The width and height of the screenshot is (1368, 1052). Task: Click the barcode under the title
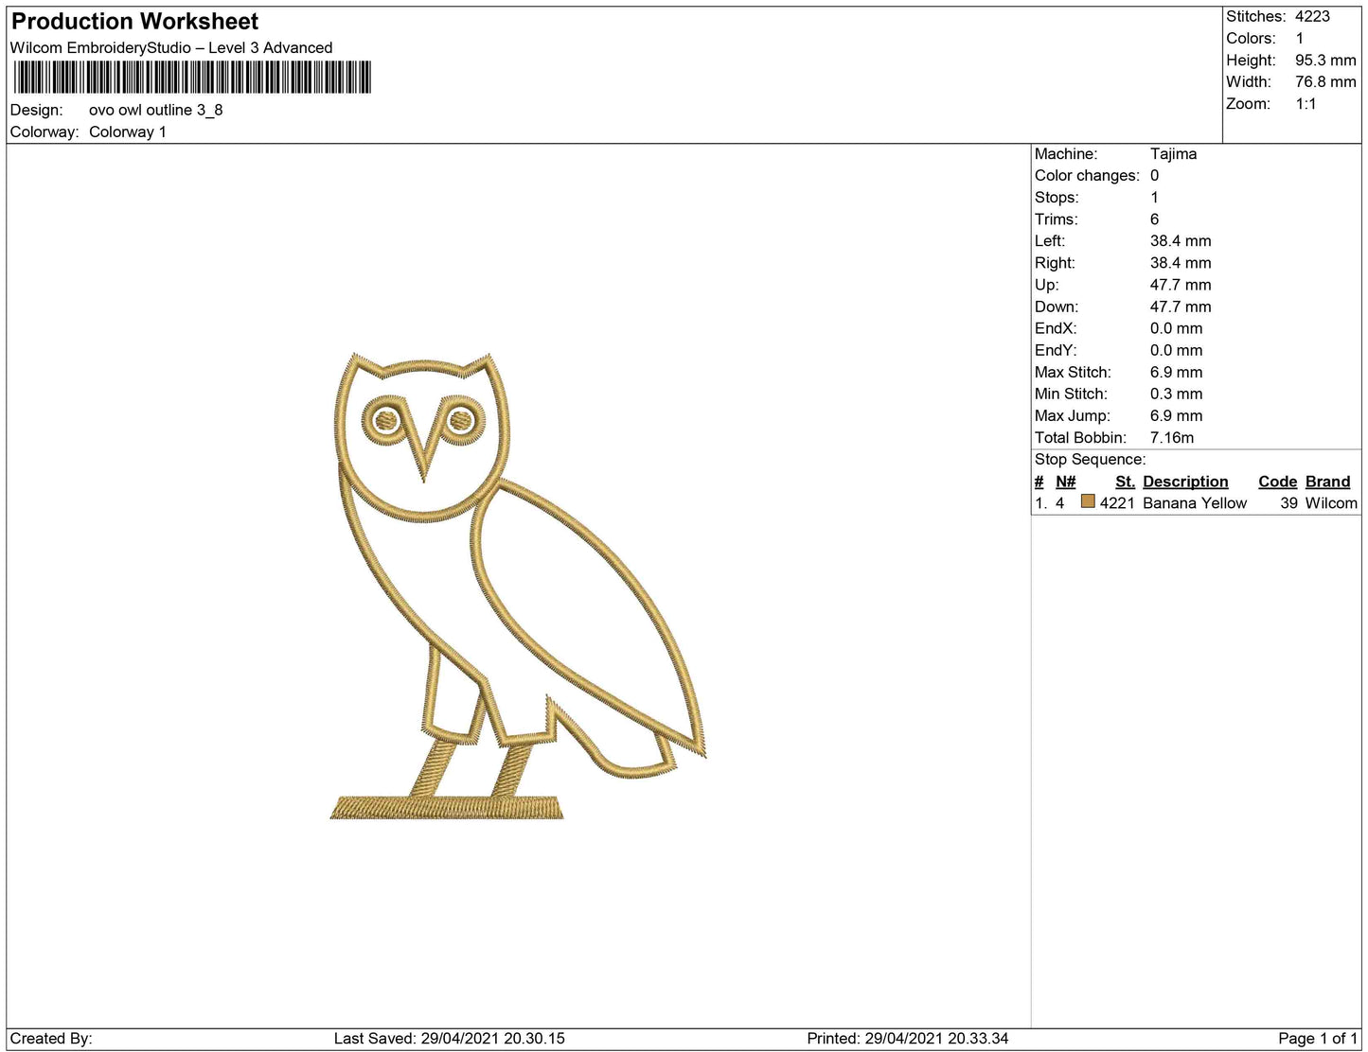192,77
